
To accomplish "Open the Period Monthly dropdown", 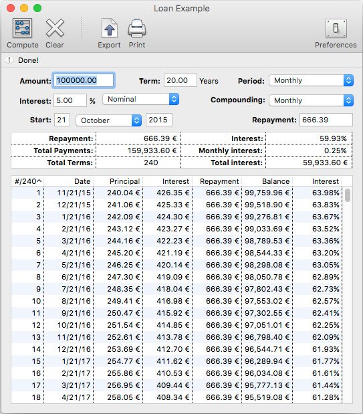I will (311, 80).
